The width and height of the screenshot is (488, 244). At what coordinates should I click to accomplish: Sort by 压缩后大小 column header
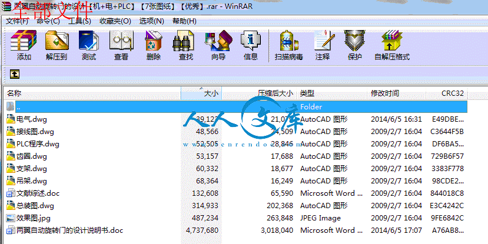pos(259,93)
